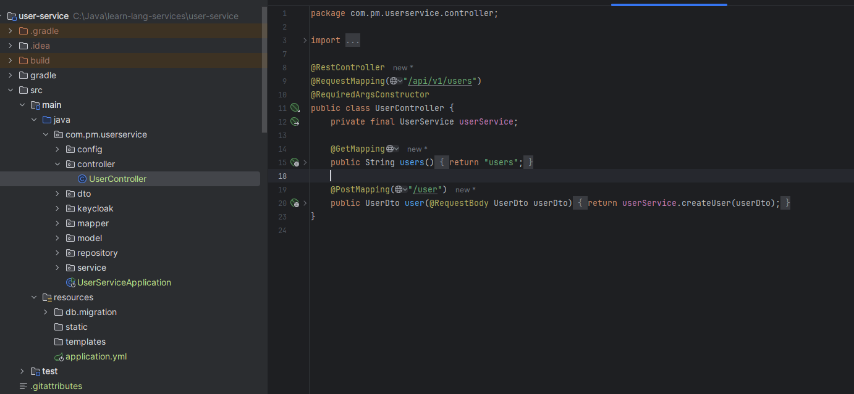Screen dimensions: 854x394
Task: Select UserController in the project tree
Action: (x=117, y=179)
